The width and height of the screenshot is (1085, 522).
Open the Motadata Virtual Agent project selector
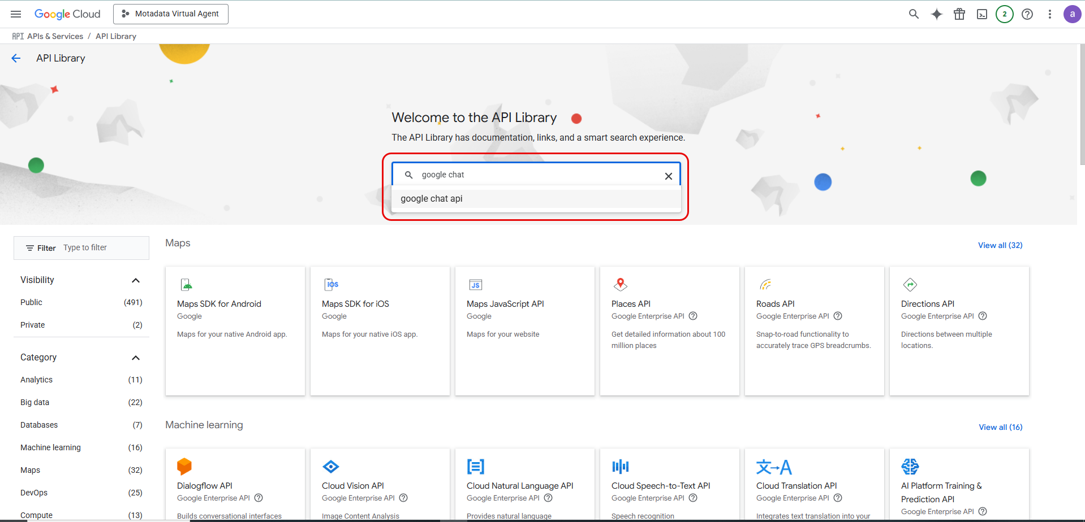pos(170,14)
